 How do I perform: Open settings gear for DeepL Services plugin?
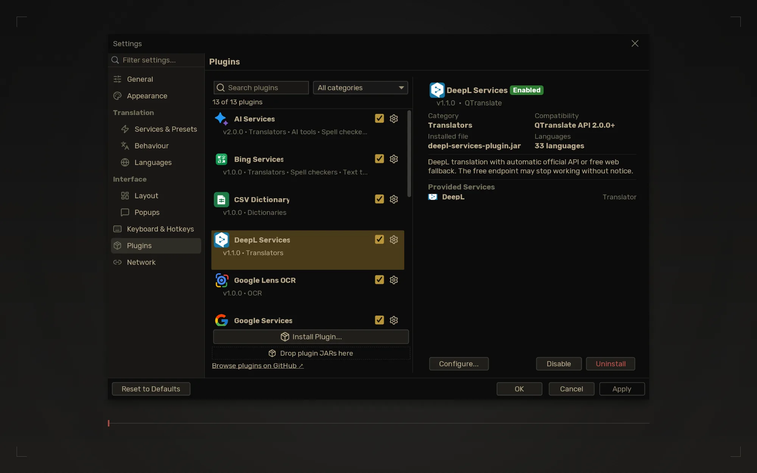(x=394, y=240)
